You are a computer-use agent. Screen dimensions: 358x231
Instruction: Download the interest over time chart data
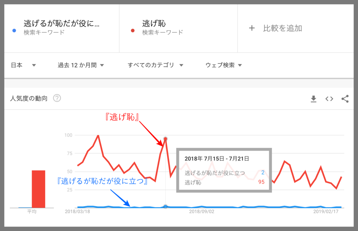point(314,99)
